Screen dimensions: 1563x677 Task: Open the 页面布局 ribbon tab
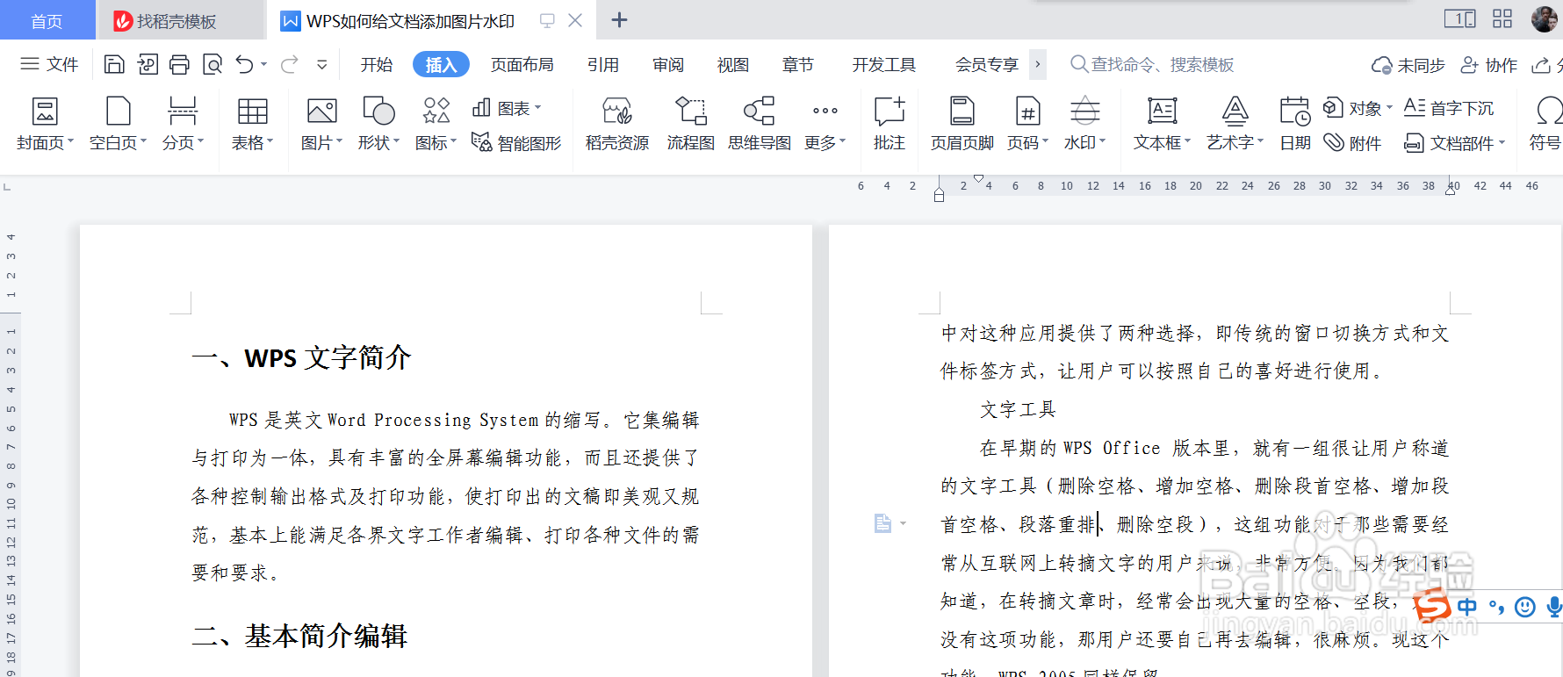[522, 64]
